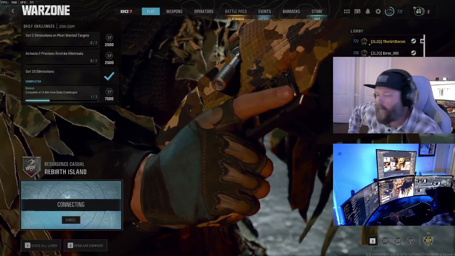This screenshot has width=455, height=256.
Task: Click the Resurgence Casual gas mask badge
Action: coord(31,167)
